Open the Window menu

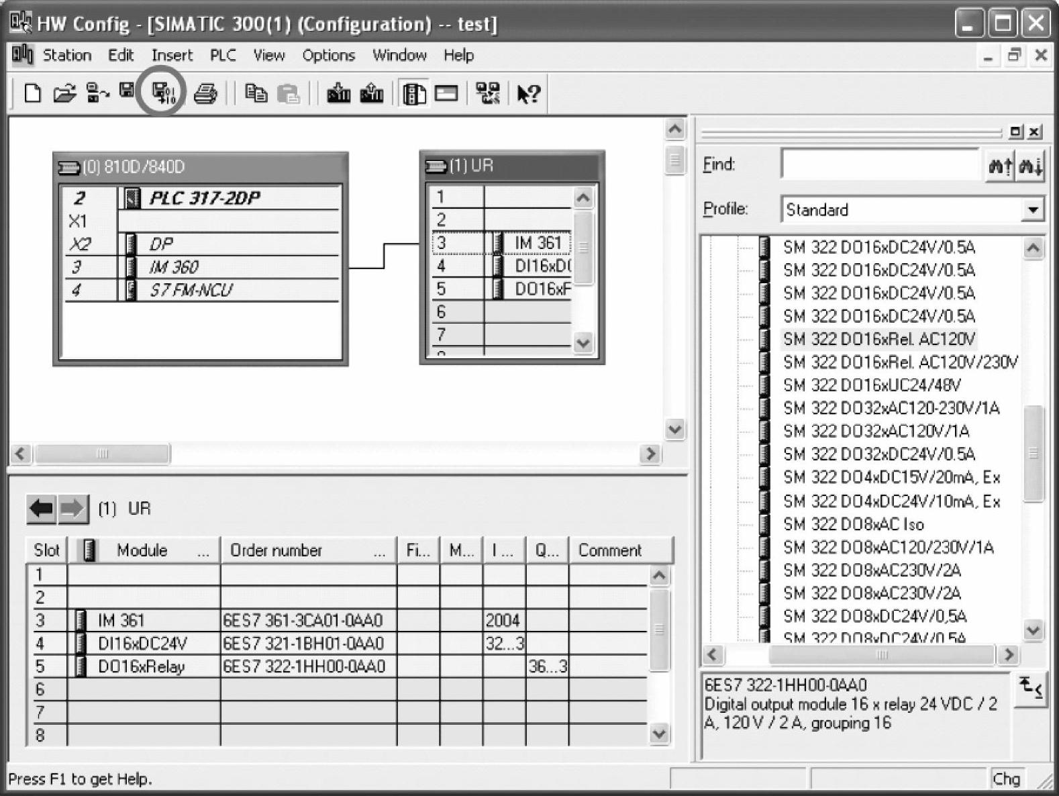coord(399,55)
